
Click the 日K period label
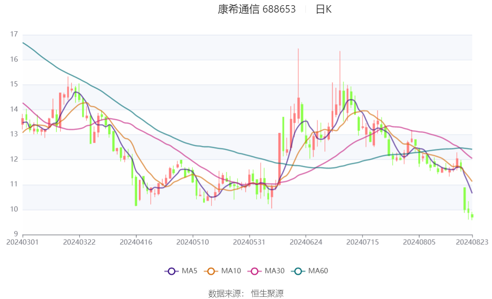(x=324, y=9)
